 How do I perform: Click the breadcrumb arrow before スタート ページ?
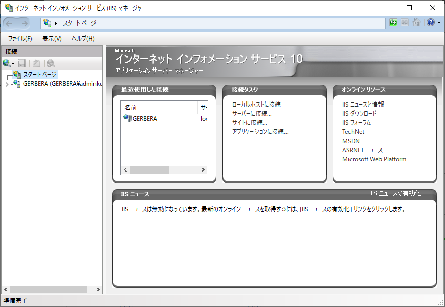56,23
